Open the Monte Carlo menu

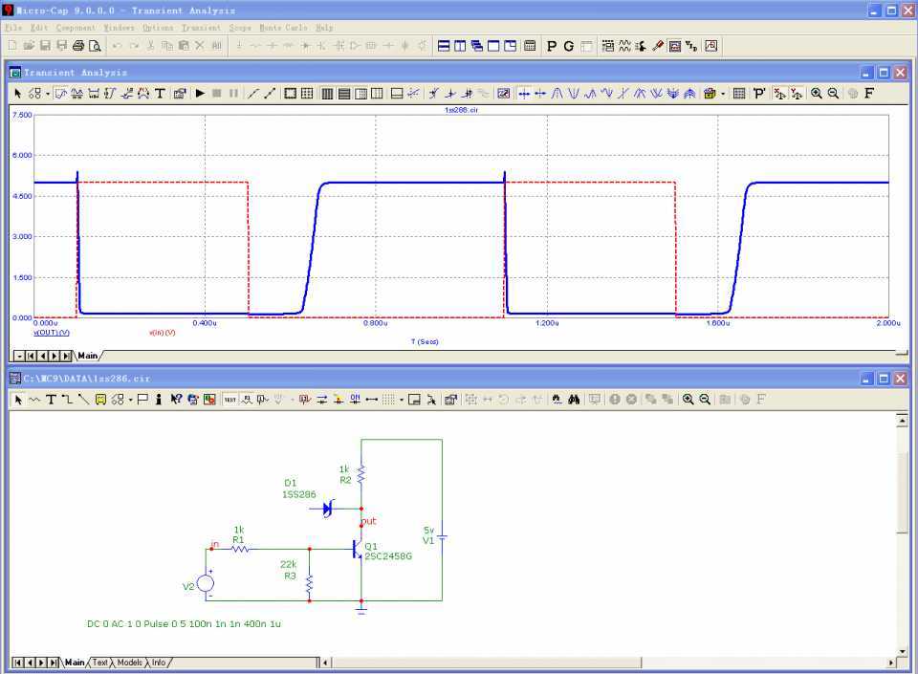283,28
